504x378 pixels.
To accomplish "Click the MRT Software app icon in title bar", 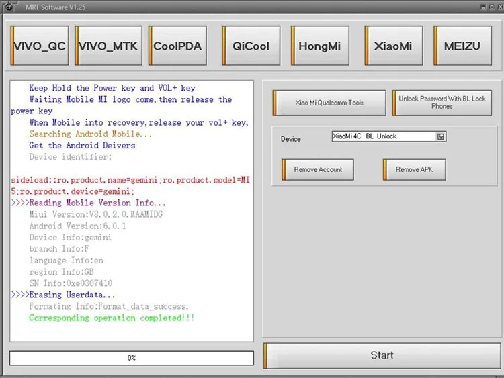I will 8,7.
